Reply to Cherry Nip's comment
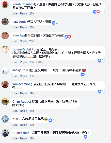 click(23, 138)
